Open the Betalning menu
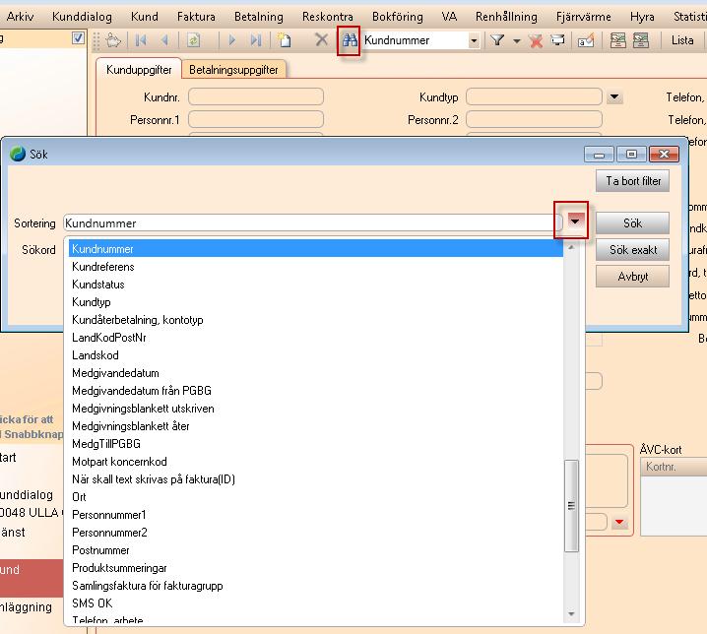Screen dimensions: 707x634 259,17
